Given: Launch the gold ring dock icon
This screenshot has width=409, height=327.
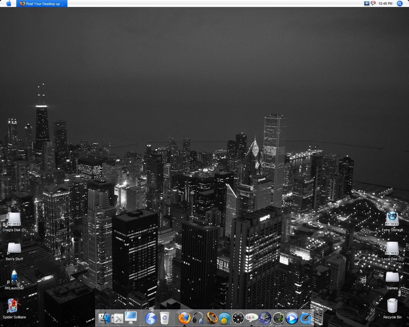Looking at the screenshot, I should tap(211, 318).
